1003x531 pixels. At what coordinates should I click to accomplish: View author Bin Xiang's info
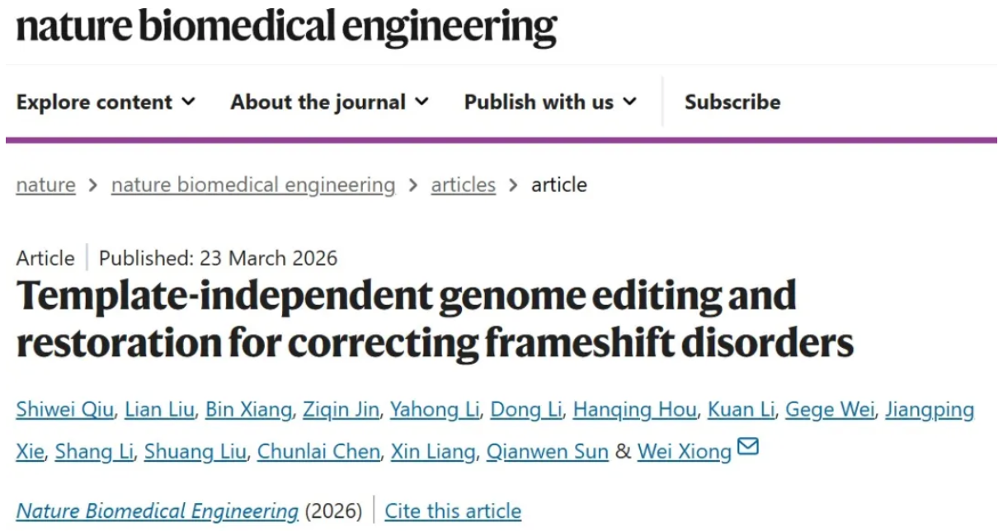pyautogui.click(x=248, y=410)
